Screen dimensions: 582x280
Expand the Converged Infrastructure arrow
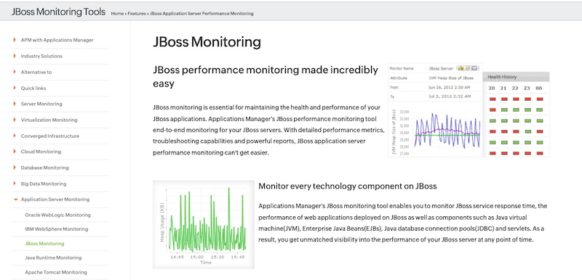[15, 136]
